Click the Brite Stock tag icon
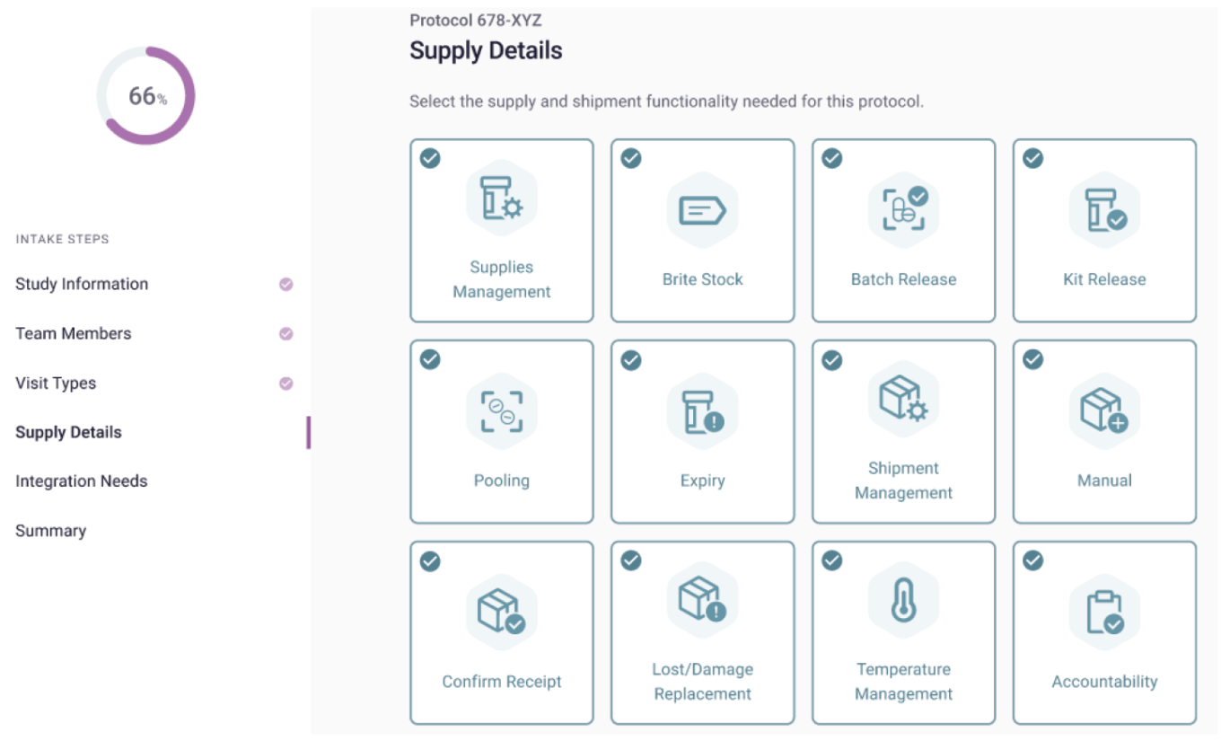Viewport: 1221px width, 741px height. (x=703, y=208)
